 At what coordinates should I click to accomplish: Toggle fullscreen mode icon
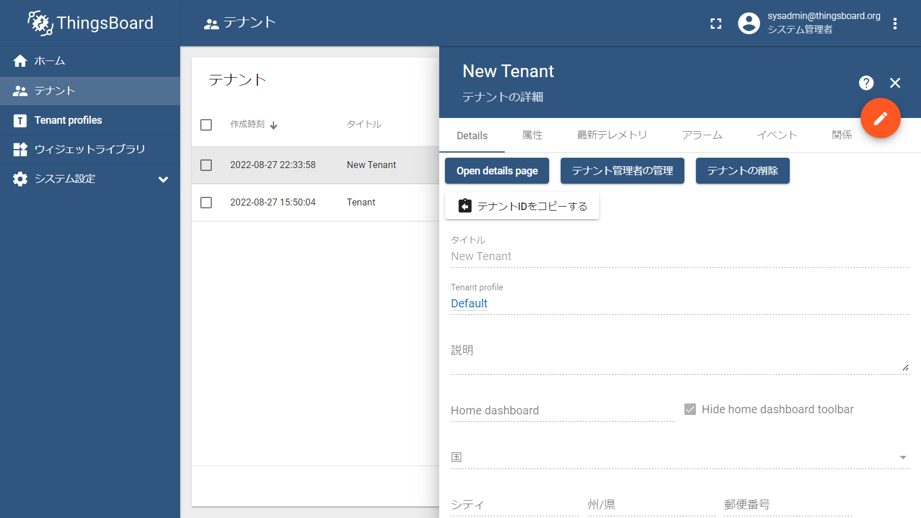tap(716, 24)
